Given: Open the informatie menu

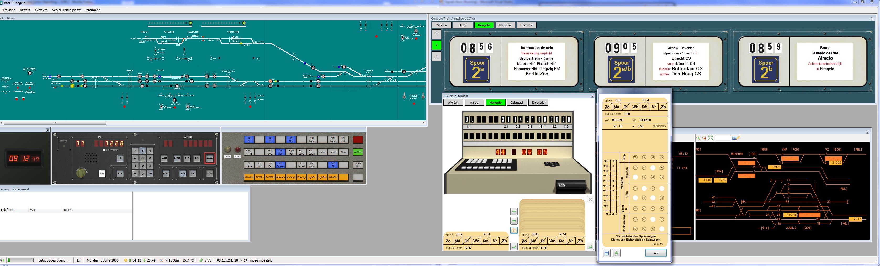Looking at the screenshot, I should [x=93, y=10].
